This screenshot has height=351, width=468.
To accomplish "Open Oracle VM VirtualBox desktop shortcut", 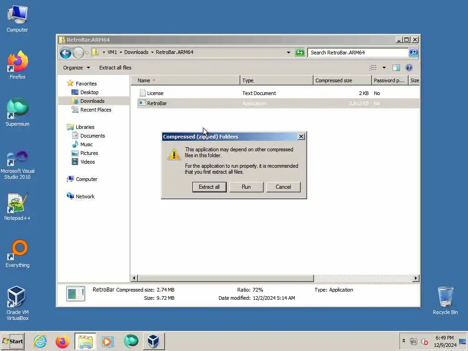I will (17, 303).
